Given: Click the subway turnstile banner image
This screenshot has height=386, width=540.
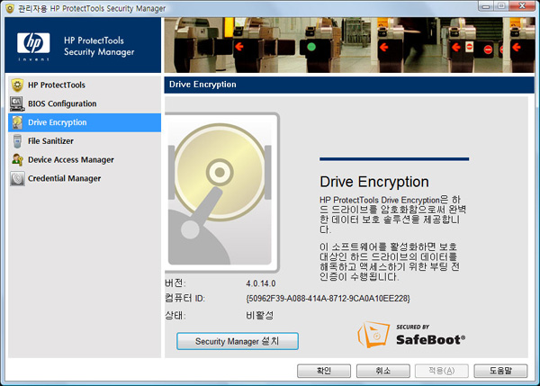Looking at the screenshot, I should 349,45.
